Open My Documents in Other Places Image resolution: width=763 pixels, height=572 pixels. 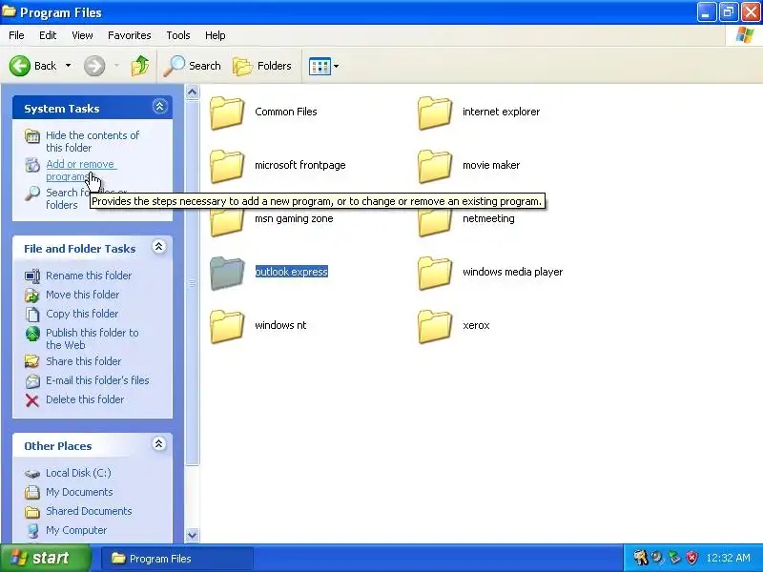(x=79, y=492)
